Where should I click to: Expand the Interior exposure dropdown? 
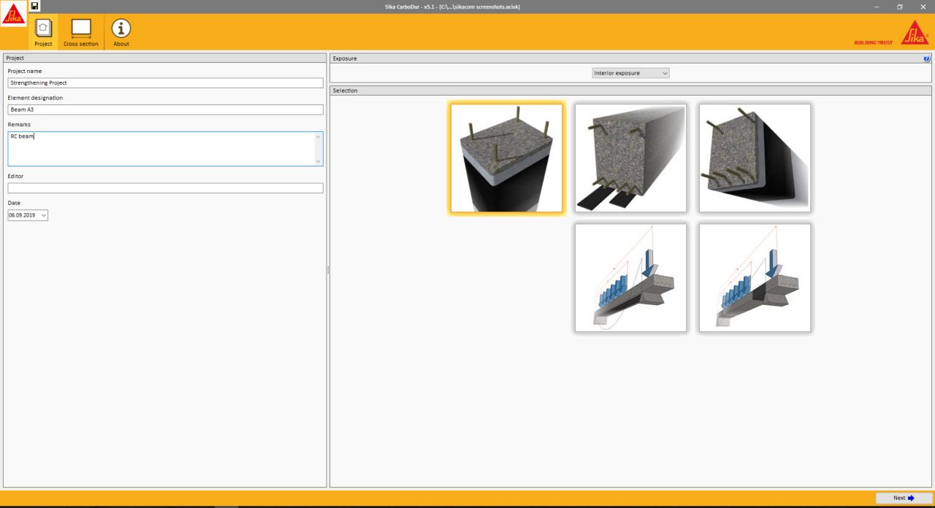630,73
